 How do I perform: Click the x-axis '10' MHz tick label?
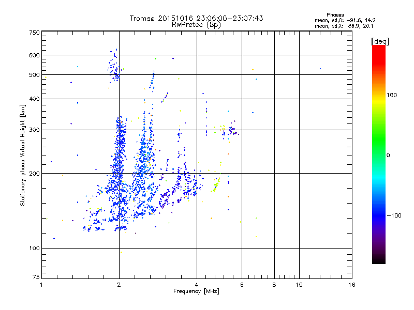pyautogui.click(x=299, y=285)
